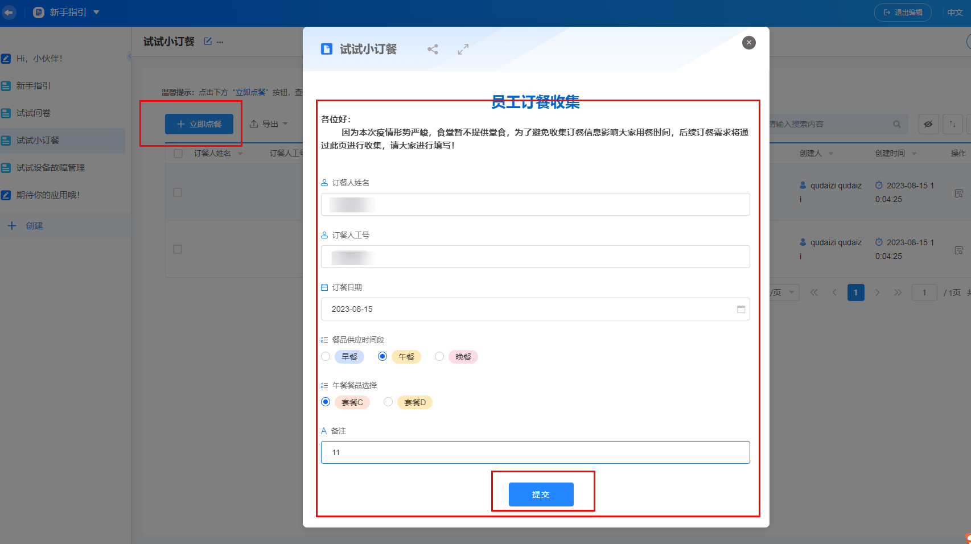This screenshot has width=971, height=544.
Task: Click the 提交 submit button
Action: click(540, 494)
